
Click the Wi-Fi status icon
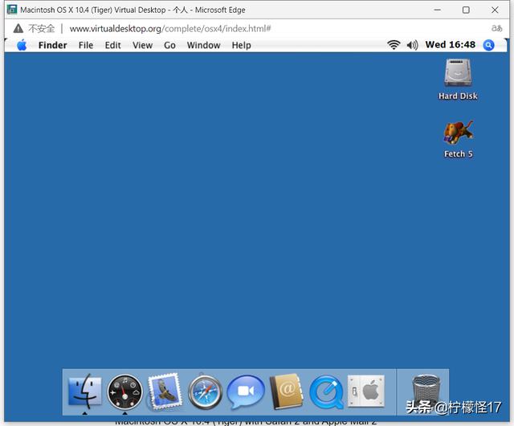[394, 45]
